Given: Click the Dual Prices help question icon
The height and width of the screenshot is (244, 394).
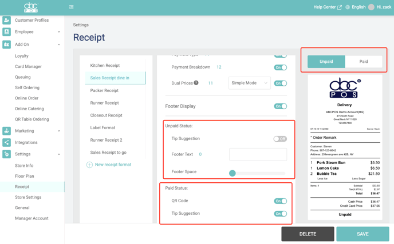Looking at the screenshot, I should click(x=196, y=83).
